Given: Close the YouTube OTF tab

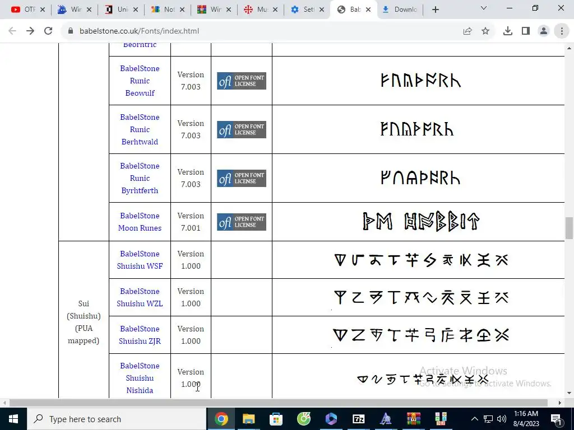Looking at the screenshot, I should pyautogui.click(x=43, y=10).
